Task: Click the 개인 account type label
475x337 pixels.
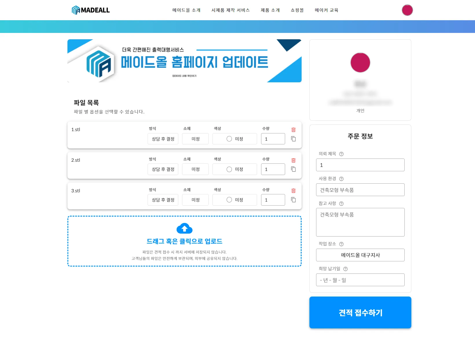Action: point(360,111)
